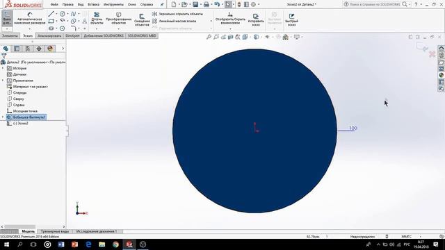Viewport: 445px width, 250px height.
Task: Click Линейный массив эскиза
Action: (x=175, y=21)
